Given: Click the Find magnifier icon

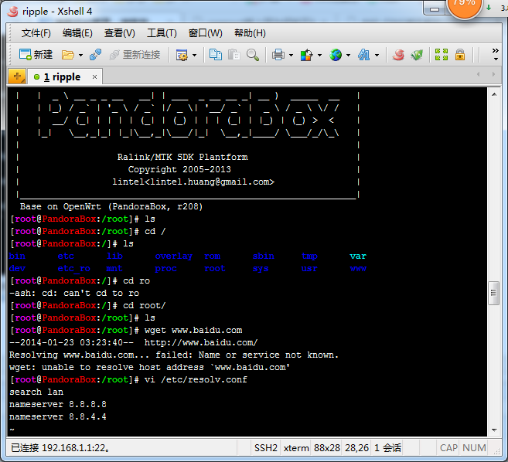Looking at the screenshot, I should [x=253, y=55].
